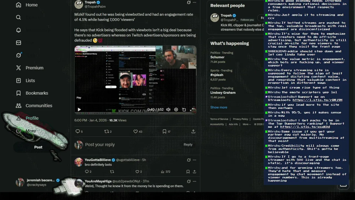The width and height of the screenshot is (355, 200).
Task: Open video settings gear
Action: point(176,109)
